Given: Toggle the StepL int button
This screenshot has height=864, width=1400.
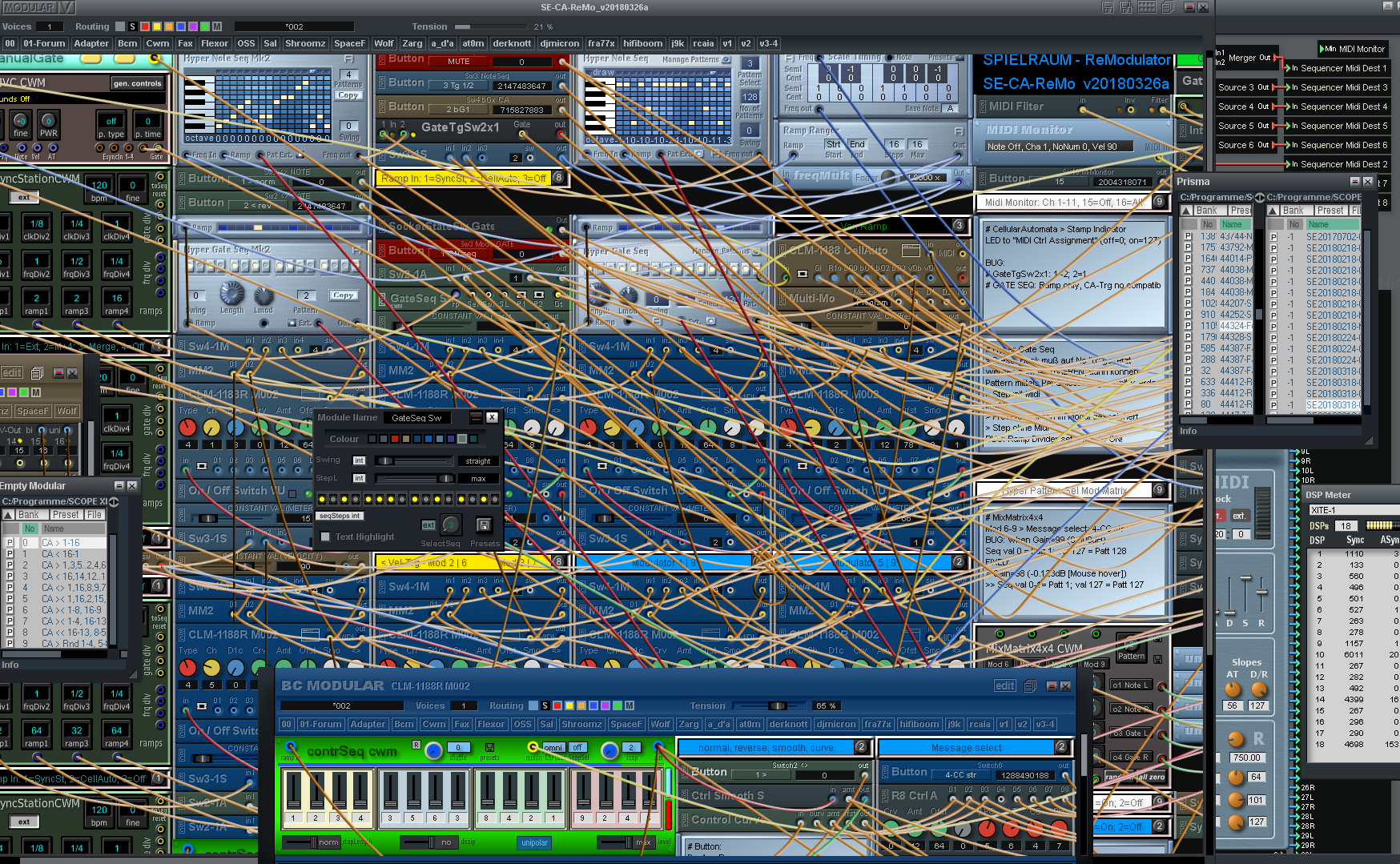Looking at the screenshot, I should pos(359,478).
